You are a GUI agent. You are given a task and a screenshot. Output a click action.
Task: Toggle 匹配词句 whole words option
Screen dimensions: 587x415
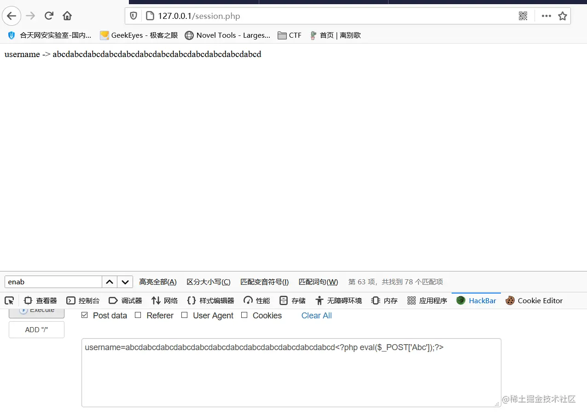[318, 282]
